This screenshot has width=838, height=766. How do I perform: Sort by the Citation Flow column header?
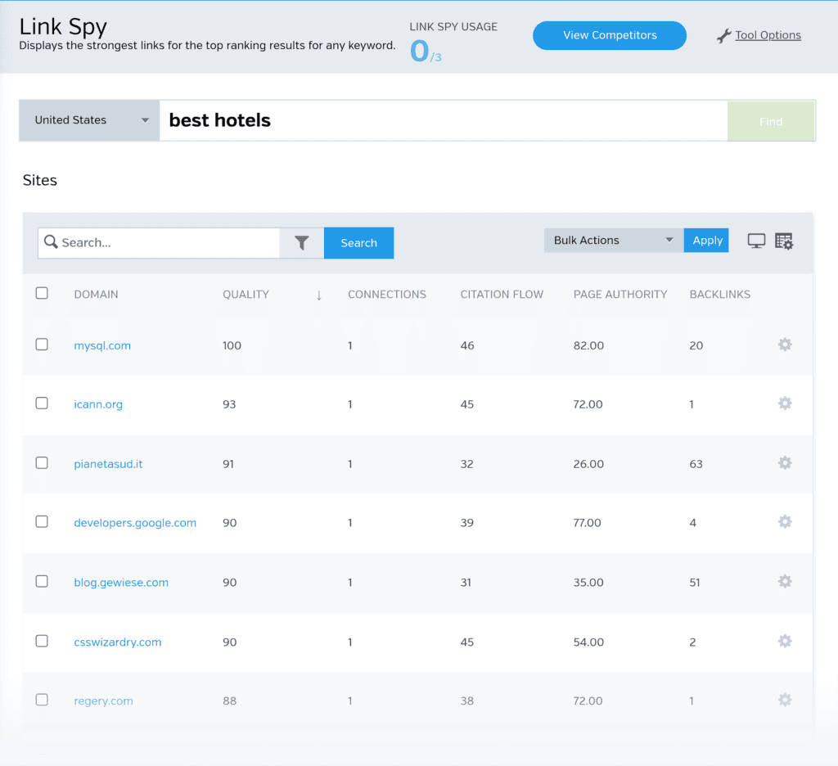(502, 295)
